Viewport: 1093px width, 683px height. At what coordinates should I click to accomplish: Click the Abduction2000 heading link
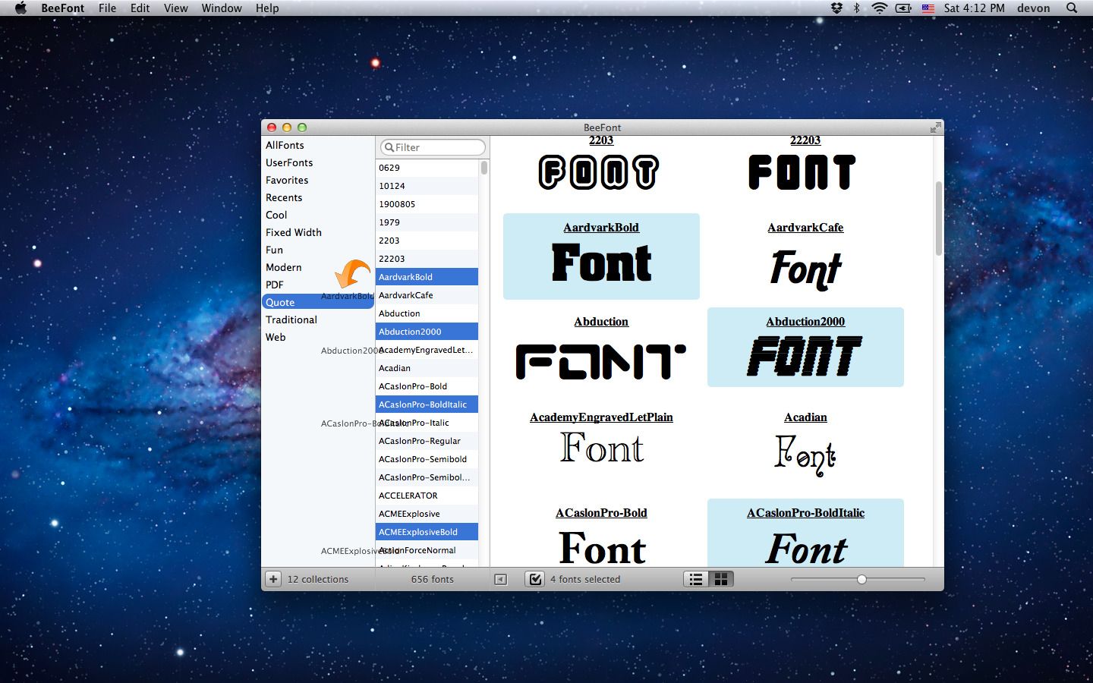point(805,322)
